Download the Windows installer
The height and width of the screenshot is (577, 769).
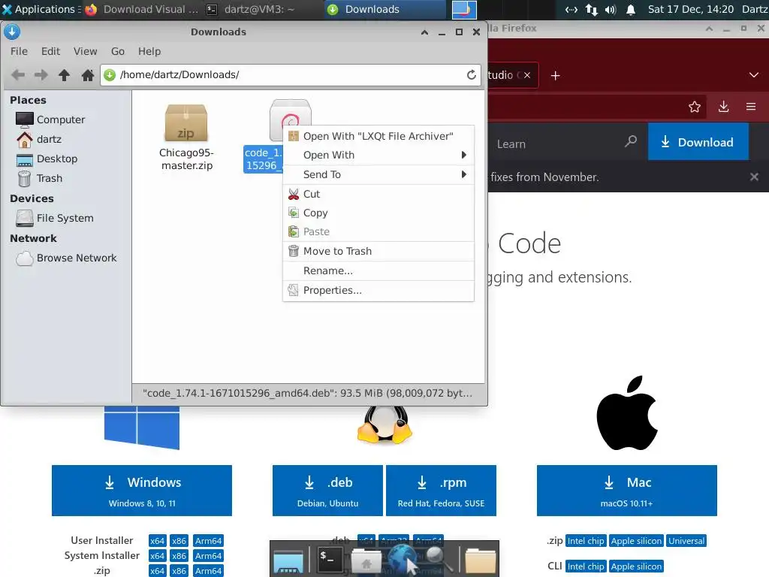point(142,491)
